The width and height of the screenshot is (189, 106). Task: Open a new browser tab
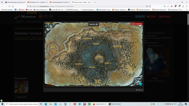coord(95,2)
